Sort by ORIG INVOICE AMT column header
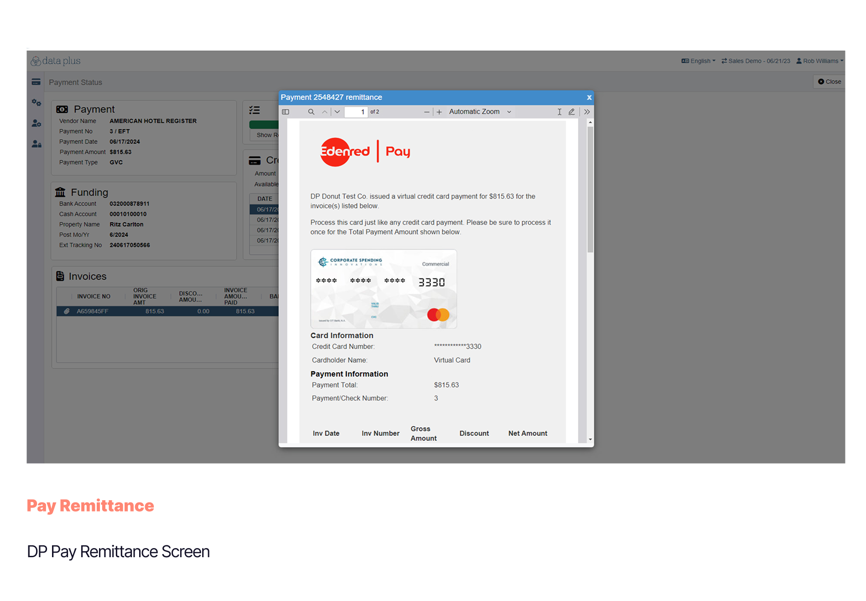Viewport: 866px width, 601px height. (x=145, y=296)
